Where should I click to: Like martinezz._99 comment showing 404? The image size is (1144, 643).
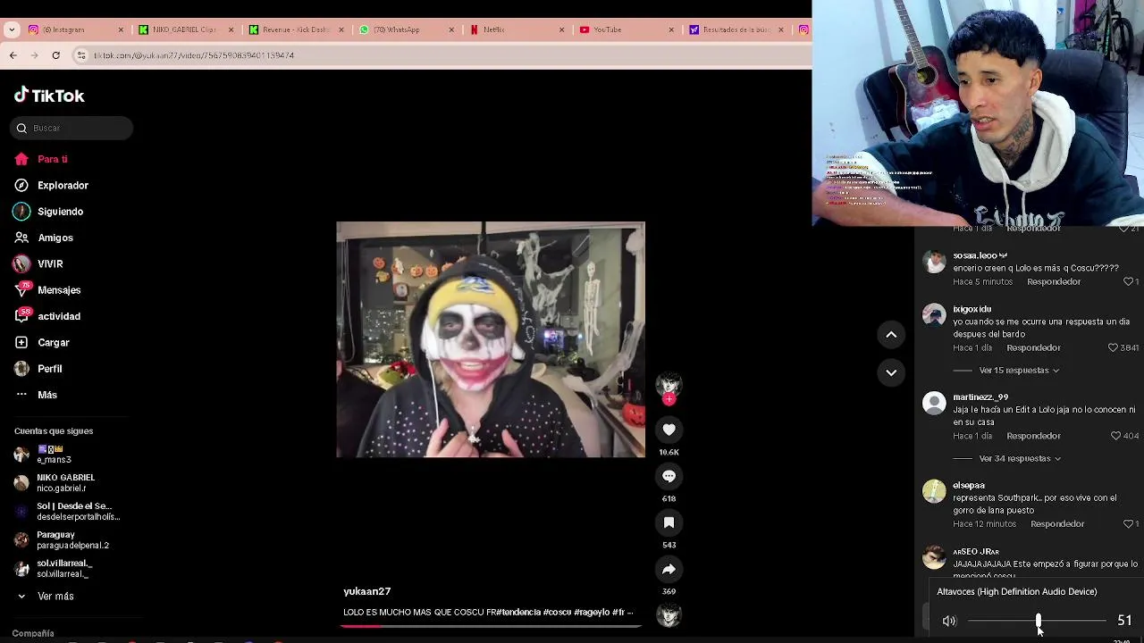pyautogui.click(x=1115, y=436)
